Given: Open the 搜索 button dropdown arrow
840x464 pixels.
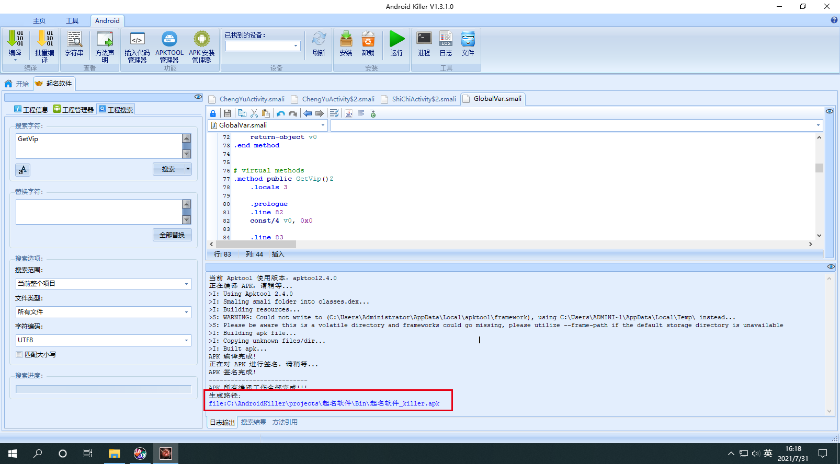Looking at the screenshot, I should [x=188, y=169].
